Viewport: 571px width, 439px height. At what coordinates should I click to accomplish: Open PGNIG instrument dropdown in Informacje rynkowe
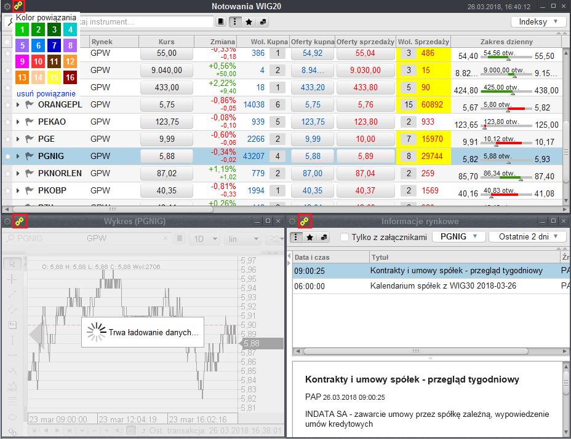point(459,237)
